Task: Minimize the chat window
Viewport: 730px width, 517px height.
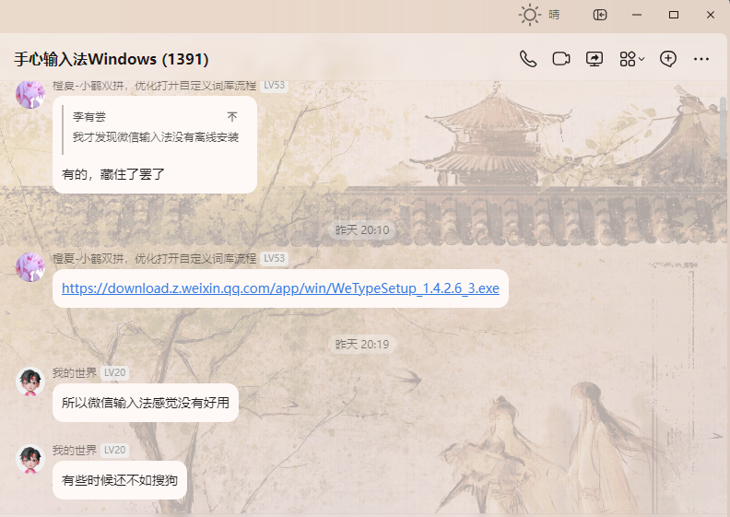Action: click(x=637, y=15)
